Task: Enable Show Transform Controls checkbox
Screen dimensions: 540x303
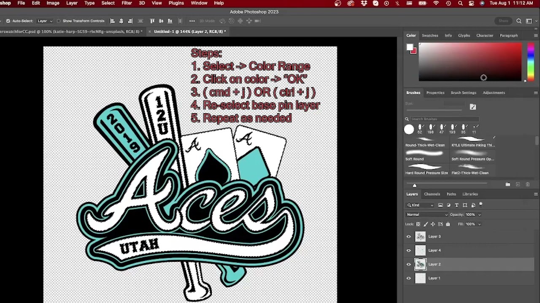Action: coord(59,21)
